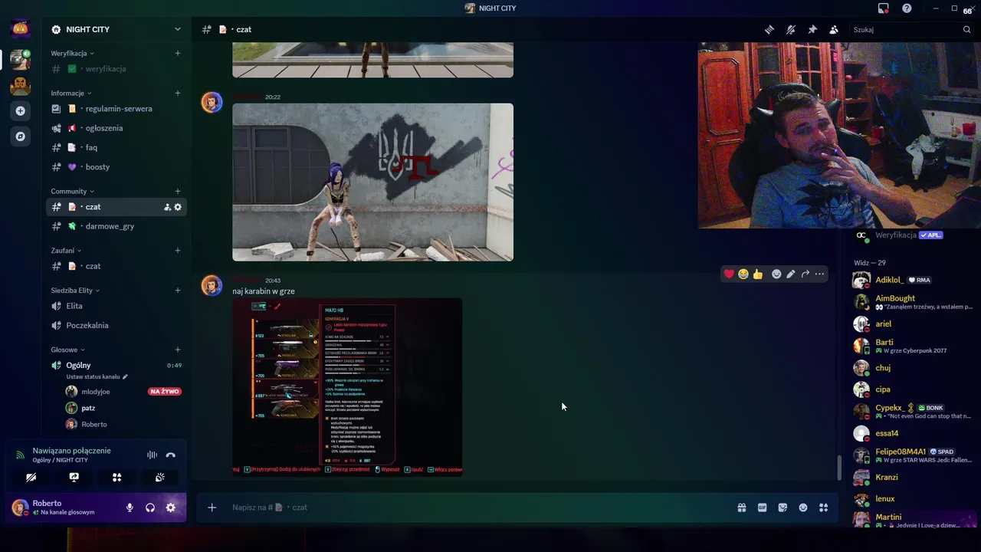Viewport: 981px width, 552px height.
Task: Open graffiti wall image attachment
Action: coord(372,182)
